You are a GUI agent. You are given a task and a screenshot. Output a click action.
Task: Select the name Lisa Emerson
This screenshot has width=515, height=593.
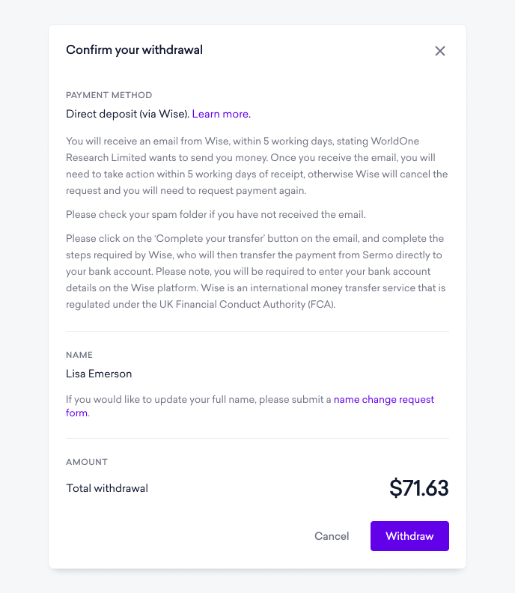pos(99,374)
